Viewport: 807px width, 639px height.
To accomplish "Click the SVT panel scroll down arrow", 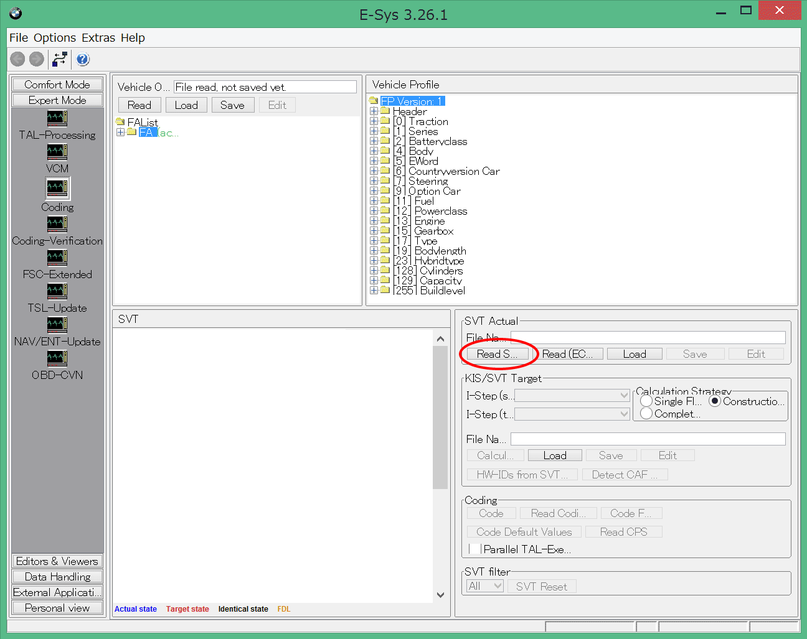I will pos(440,595).
